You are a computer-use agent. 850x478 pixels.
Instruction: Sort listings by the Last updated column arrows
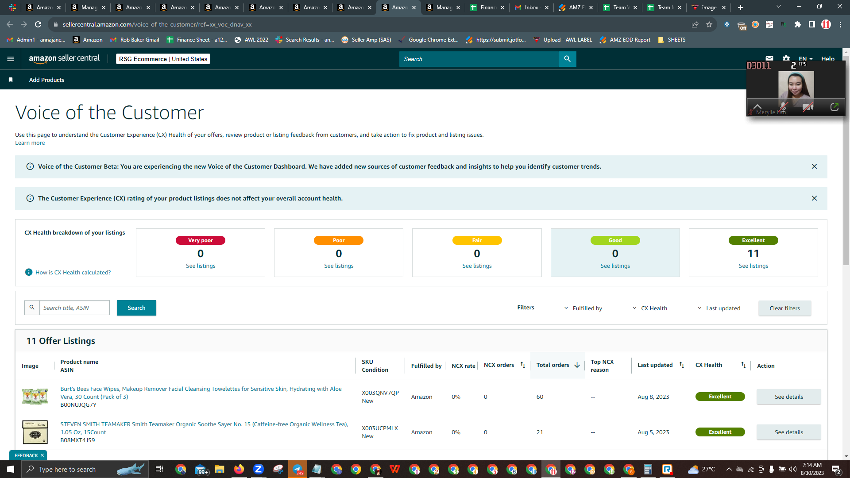682,365
